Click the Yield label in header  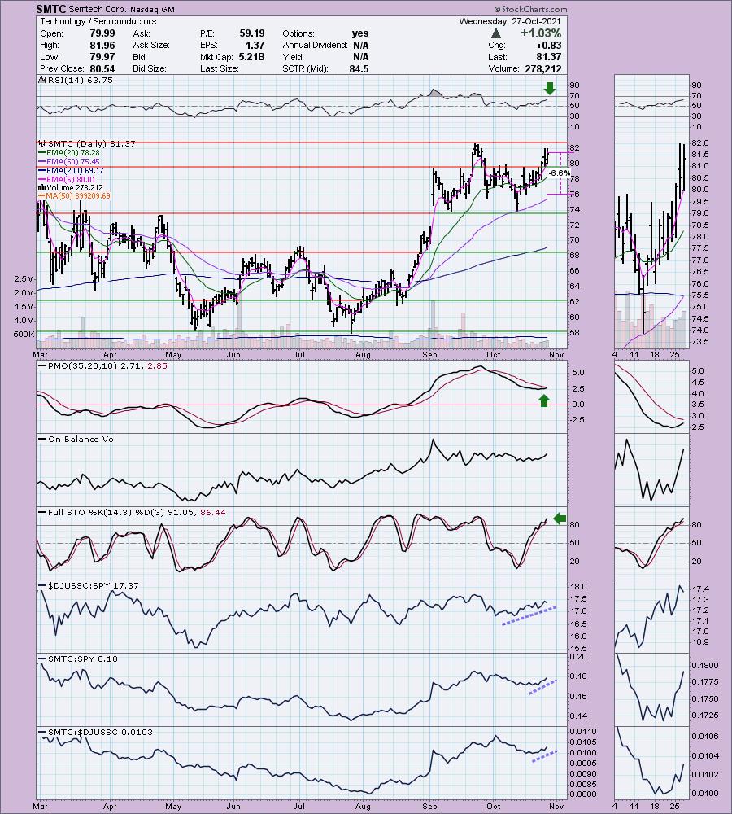pos(293,57)
